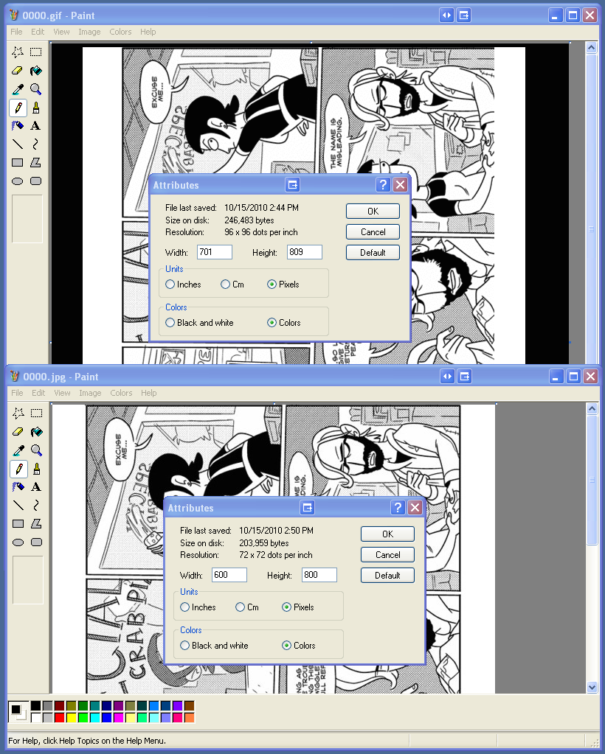This screenshot has height=754, width=605.
Task: Click OK in 0000.gif Attributes dialog
Action: point(373,211)
